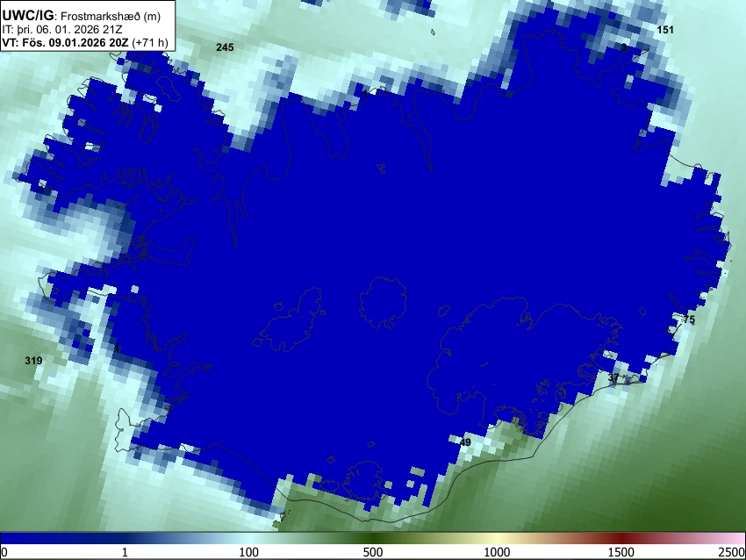Screen dimensions: 746x560
Task: Click the 151 value on the map
Action: (x=665, y=30)
